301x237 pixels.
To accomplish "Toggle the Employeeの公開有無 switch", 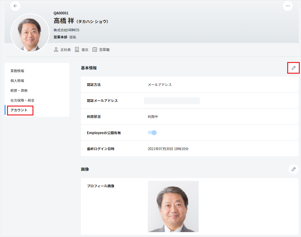I will [152, 133].
